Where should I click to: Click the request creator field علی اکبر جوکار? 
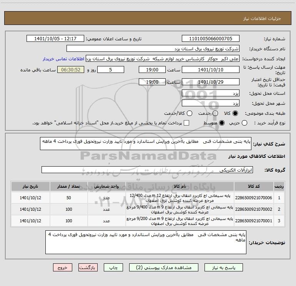pos(163,58)
